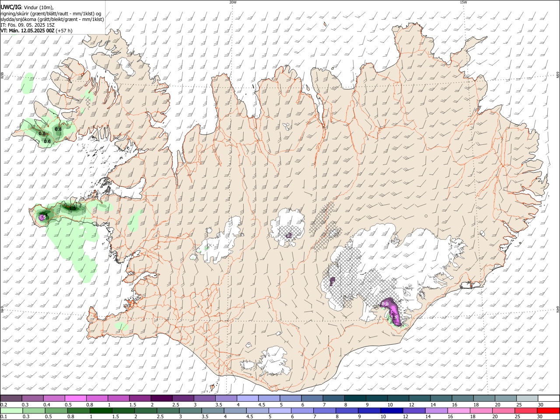Click the pink bottom legend swatch between 18 and 20

click(481, 410)
